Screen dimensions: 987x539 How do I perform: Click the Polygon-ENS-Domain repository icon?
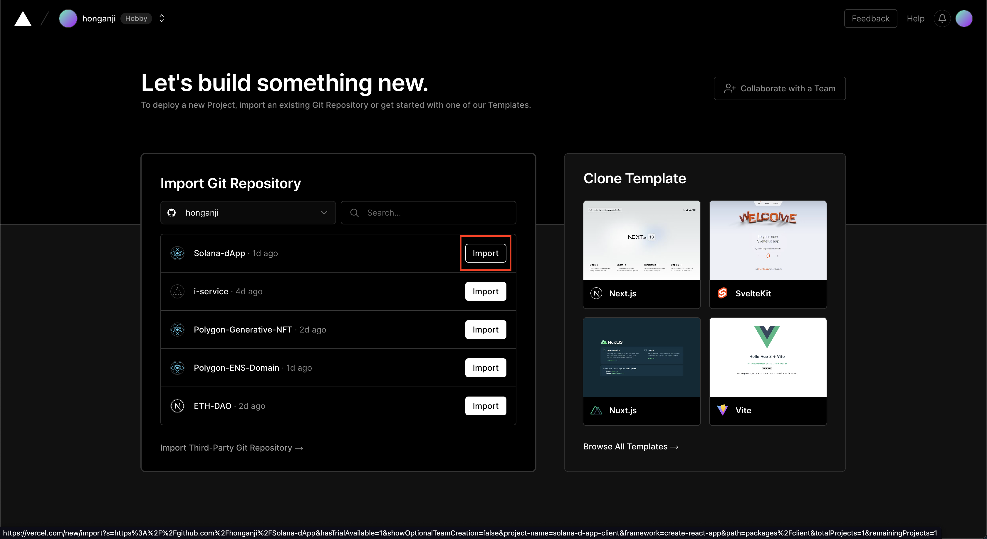click(x=177, y=367)
